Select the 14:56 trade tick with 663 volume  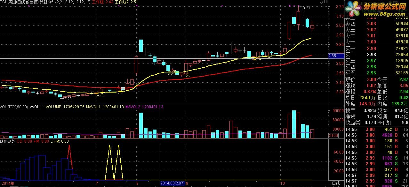pyautogui.click(x=376, y=164)
